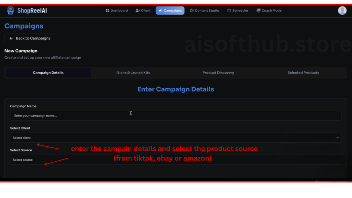Image resolution: width=352 pixels, height=198 pixels.
Task: Open Content Studio via its icon
Action: point(191,11)
